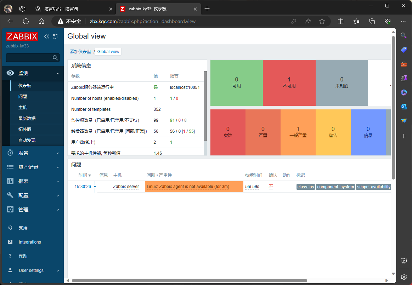Viewport: 412px width, 285px height.
Task: Click the class: os tag
Action: pos(306,187)
